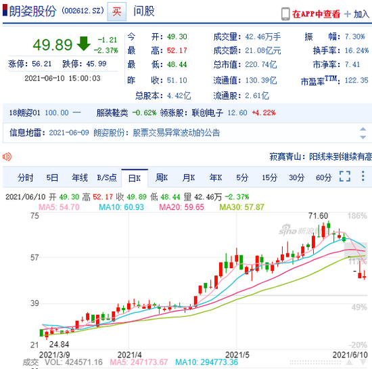The height and width of the screenshot is (369, 372).
Task: Click the 成交 volume panel label
Action: click(30, 362)
